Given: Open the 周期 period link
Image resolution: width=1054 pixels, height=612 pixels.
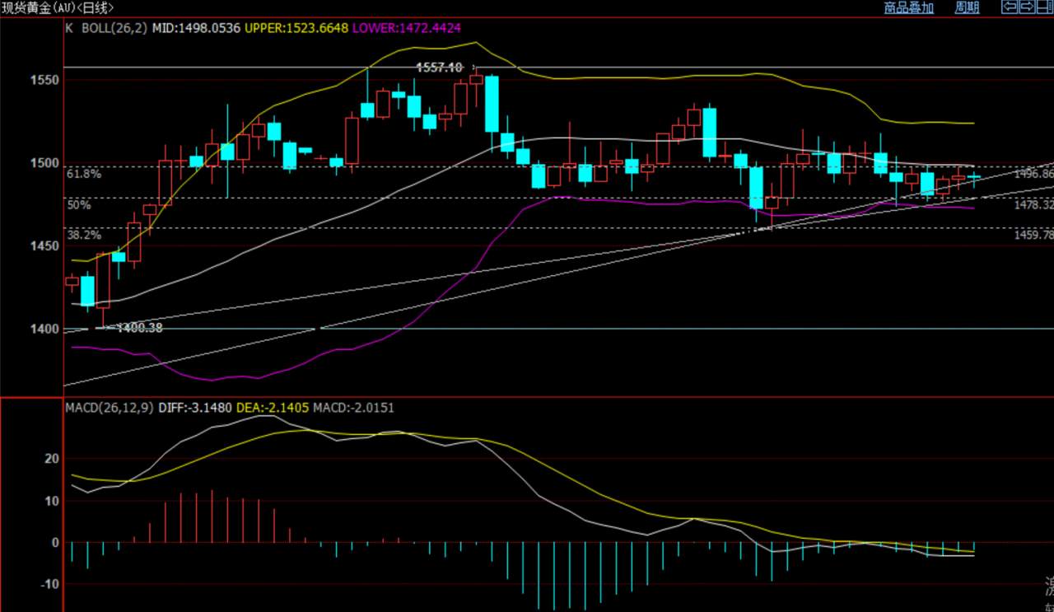Looking at the screenshot, I should pyautogui.click(x=967, y=7).
